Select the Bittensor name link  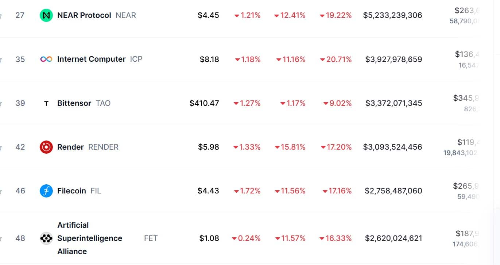(74, 103)
